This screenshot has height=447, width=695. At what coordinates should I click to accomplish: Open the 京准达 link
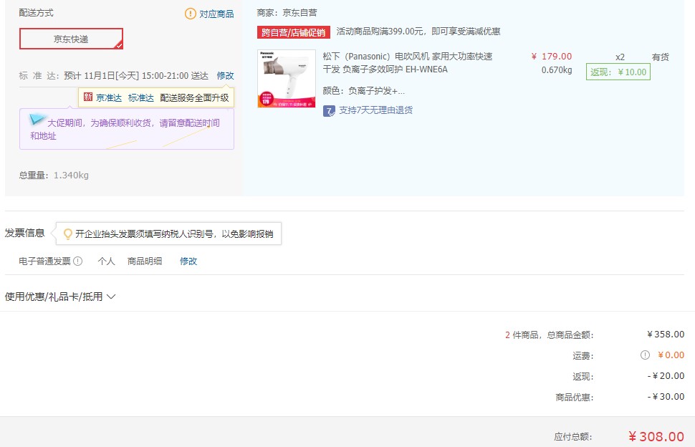109,97
